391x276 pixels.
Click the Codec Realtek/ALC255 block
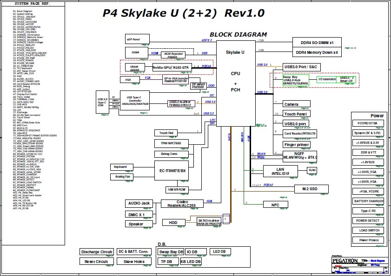(x=182, y=204)
